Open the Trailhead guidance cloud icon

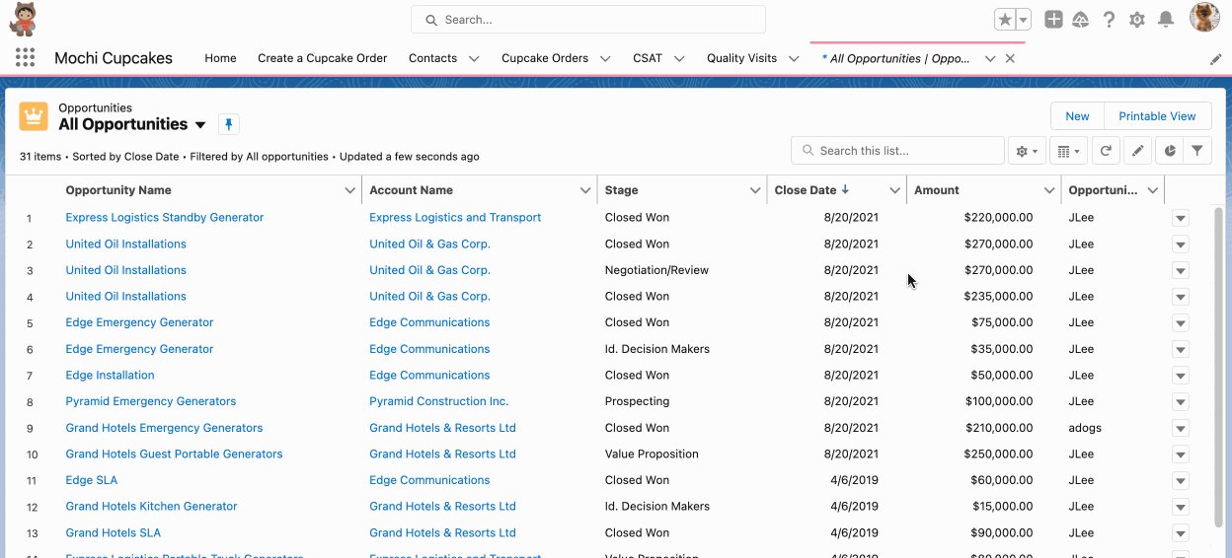click(1081, 20)
